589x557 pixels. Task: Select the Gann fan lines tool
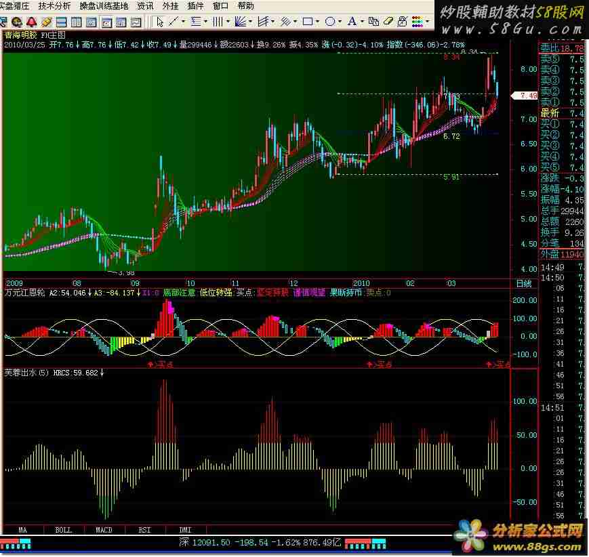pyautogui.click(x=240, y=22)
